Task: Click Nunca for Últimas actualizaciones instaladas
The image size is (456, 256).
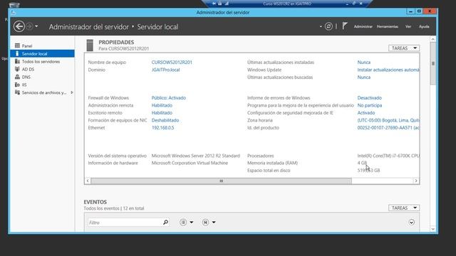Action: point(364,62)
